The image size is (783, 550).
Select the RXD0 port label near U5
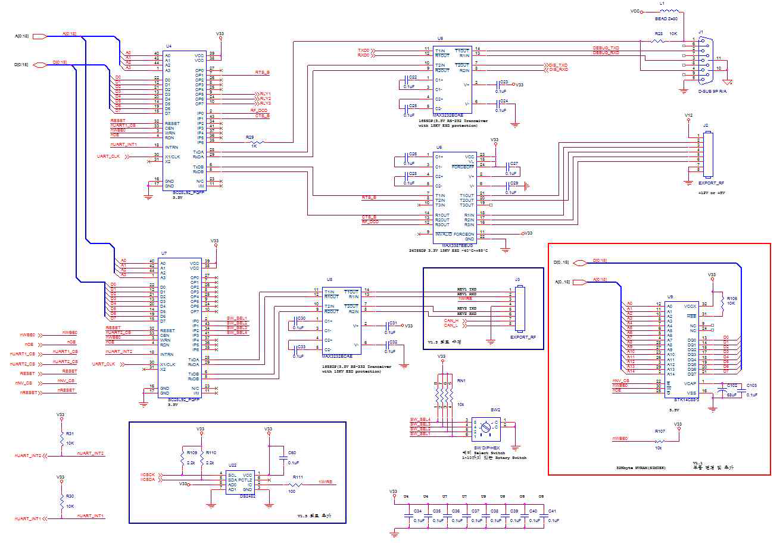pyautogui.click(x=363, y=55)
